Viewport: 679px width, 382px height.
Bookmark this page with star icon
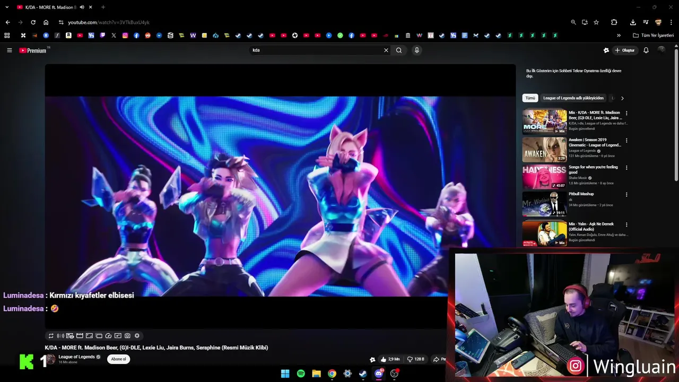(596, 22)
